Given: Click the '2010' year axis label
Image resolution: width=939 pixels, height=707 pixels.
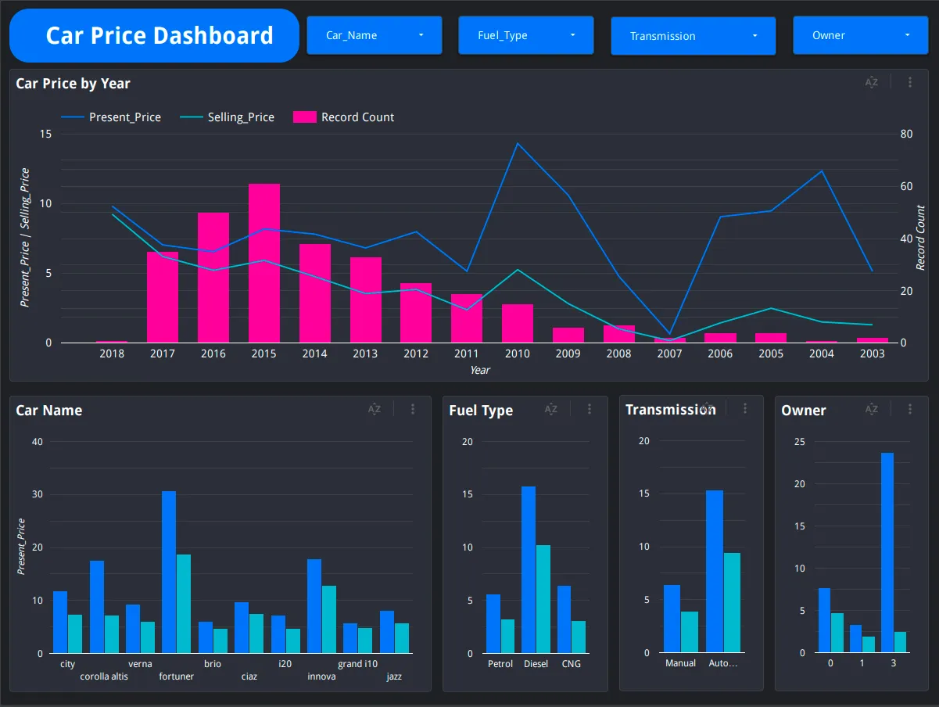Looking at the screenshot, I should (x=518, y=353).
